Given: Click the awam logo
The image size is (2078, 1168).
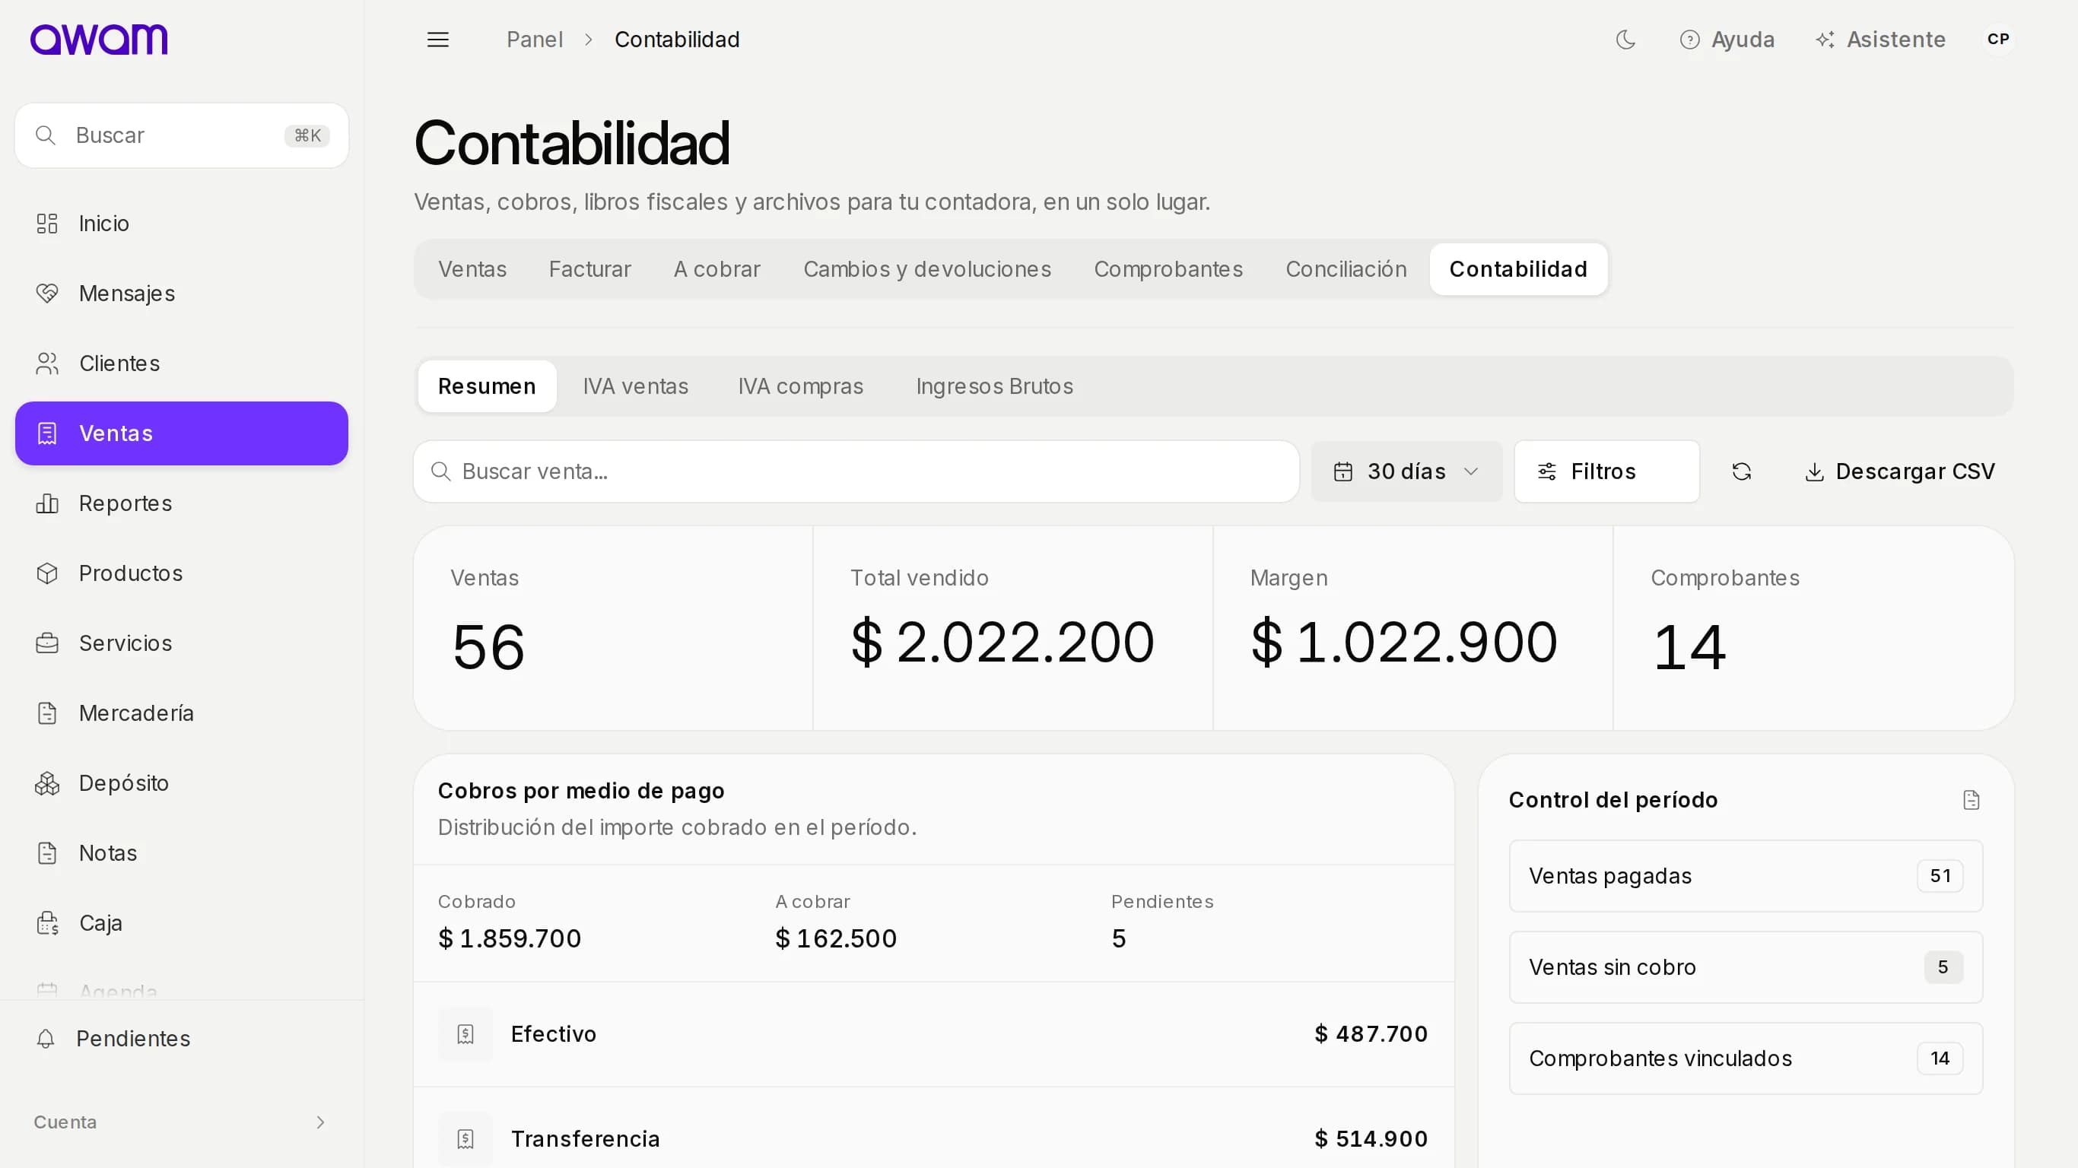Looking at the screenshot, I should [x=98, y=39].
